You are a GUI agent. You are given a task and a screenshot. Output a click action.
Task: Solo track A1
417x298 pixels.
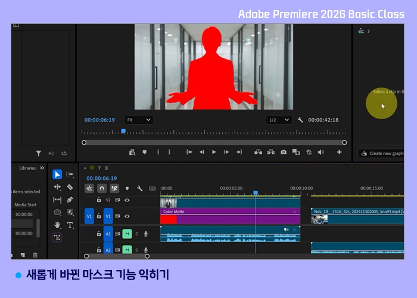coord(136,234)
